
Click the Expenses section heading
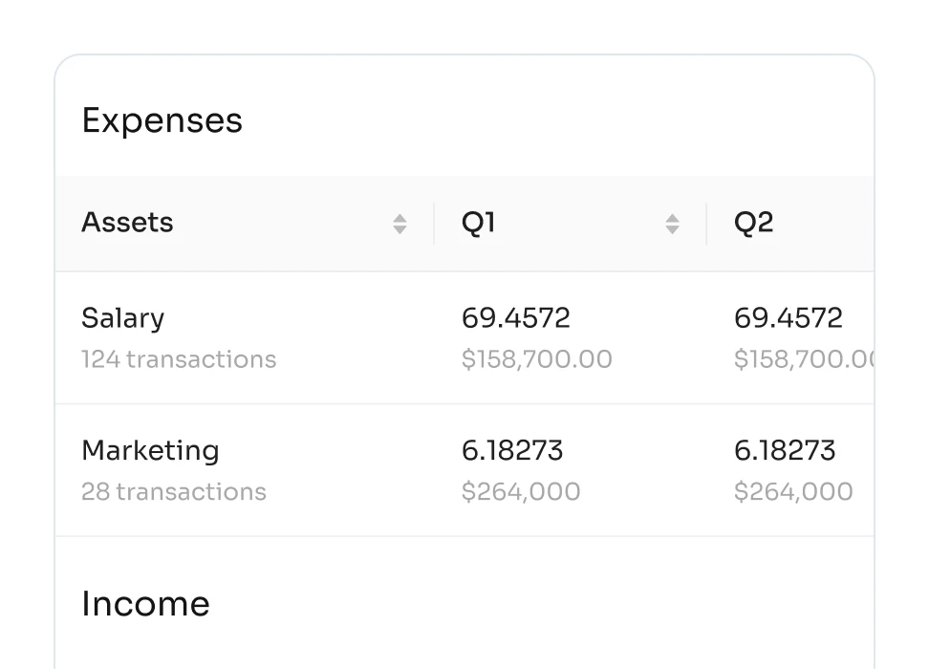(x=162, y=121)
